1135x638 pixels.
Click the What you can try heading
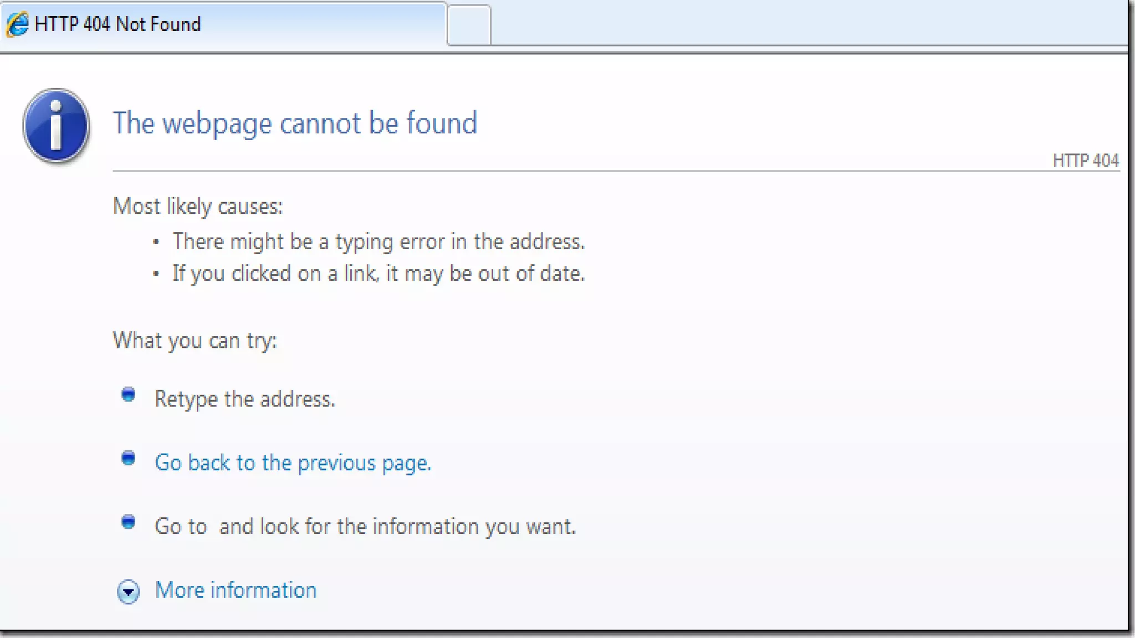(195, 341)
